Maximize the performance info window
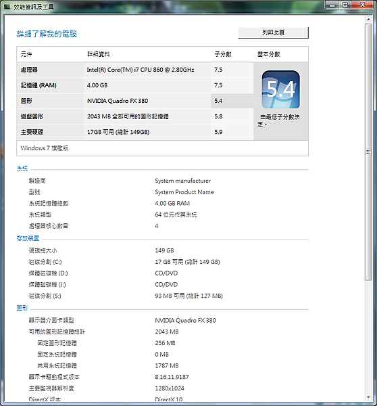The image size is (377, 406). (x=345, y=5)
